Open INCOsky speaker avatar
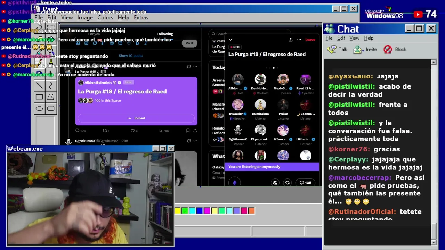This screenshot has width=445, height=250. pos(238,105)
